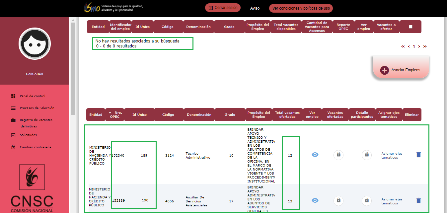Open Ver condiciones y políticas de uso
447x213 pixels.
pos(301,8)
